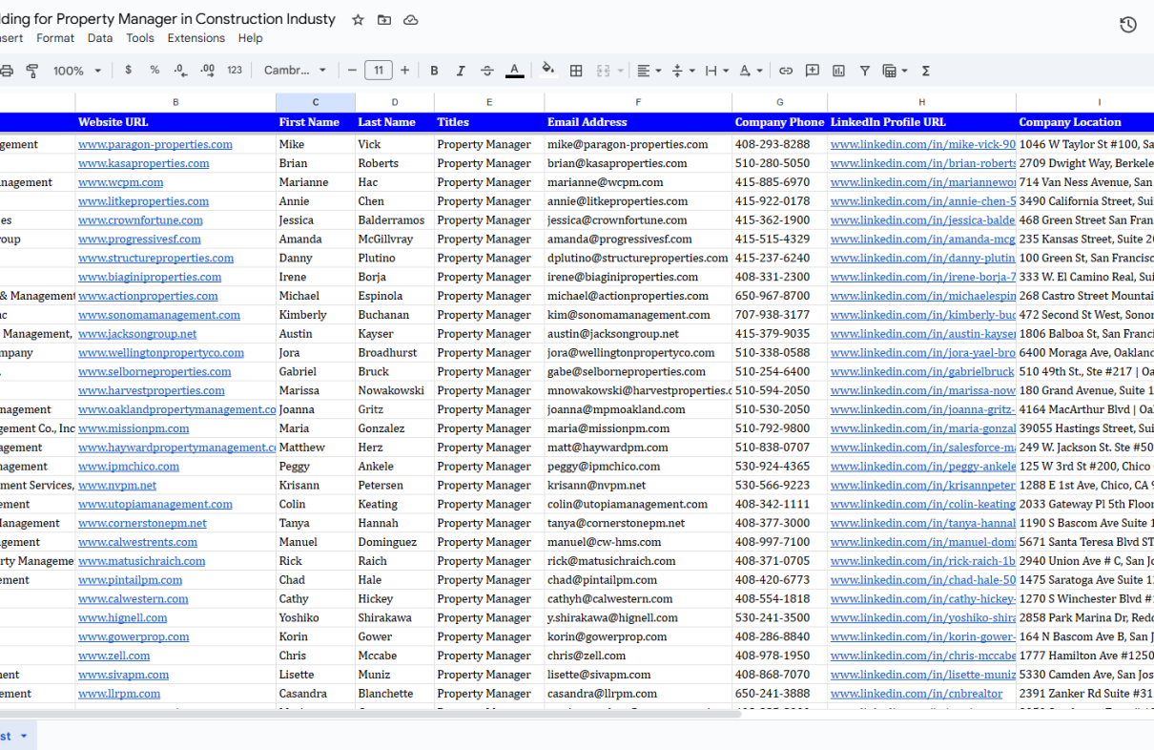The image size is (1154, 750).
Task: Activate the Paint format tool
Action: 32,71
